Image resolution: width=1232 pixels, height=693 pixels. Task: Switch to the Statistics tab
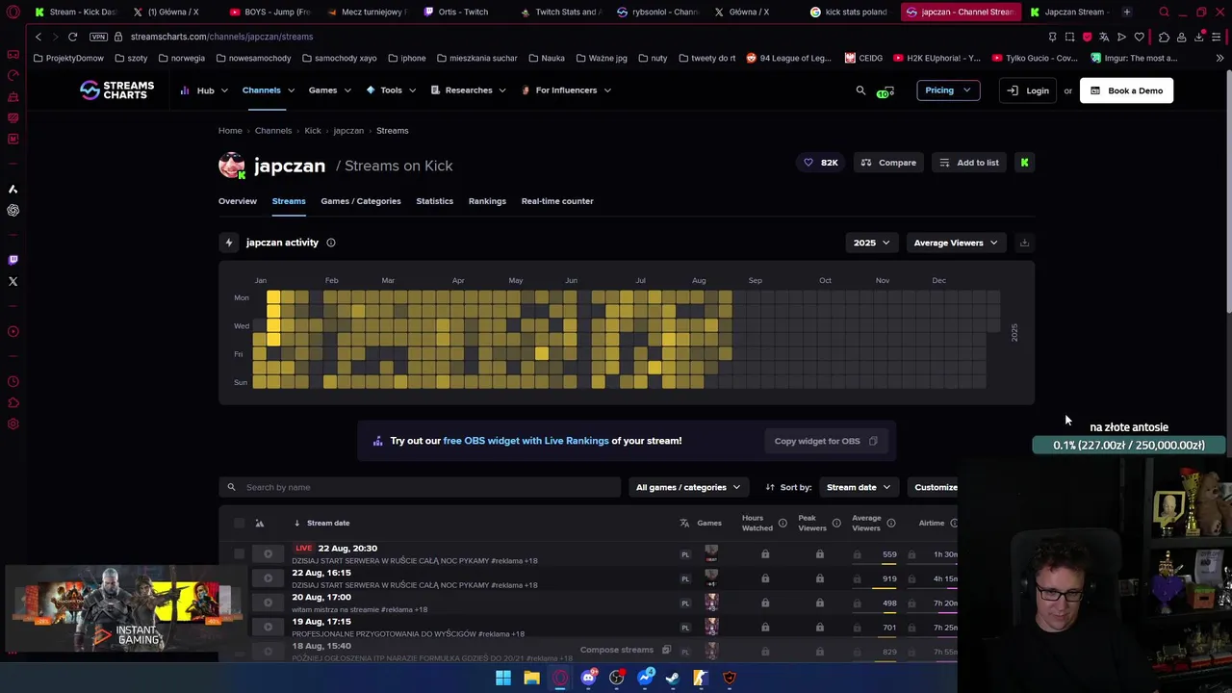pyautogui.click(x=434, y=201)
